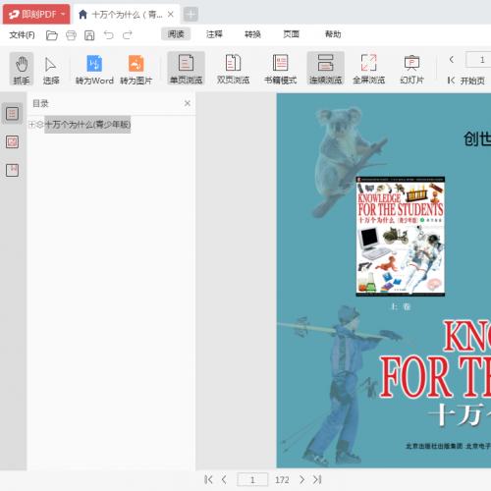Viewport: 491px width, 491px height.
Task: Add a new tab with plus button
Action: coord(191,15)
